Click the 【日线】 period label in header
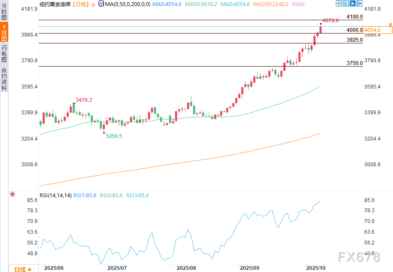Viewport: 393px width, 272px height. click(80, 4)
